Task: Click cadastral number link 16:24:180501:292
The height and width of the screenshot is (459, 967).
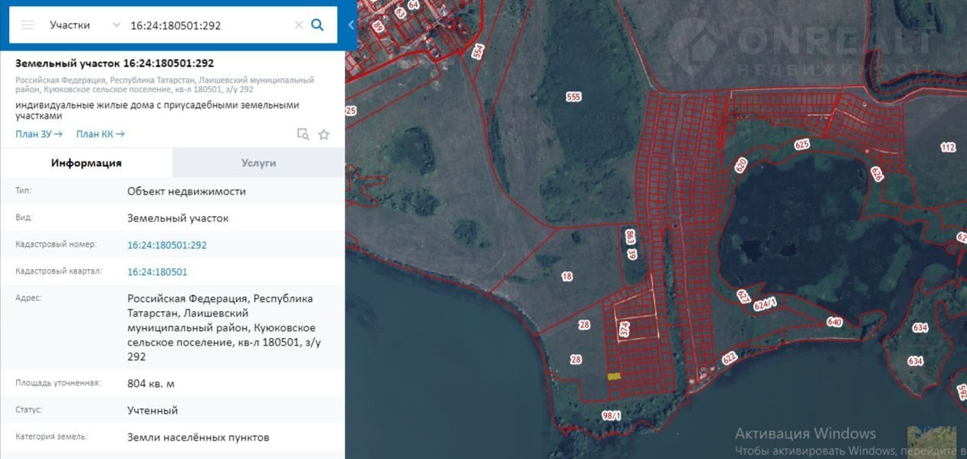Action: click(166, 245)
